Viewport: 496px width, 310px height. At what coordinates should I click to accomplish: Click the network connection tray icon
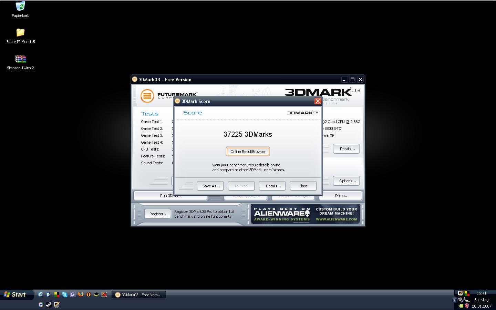(467, 300)
